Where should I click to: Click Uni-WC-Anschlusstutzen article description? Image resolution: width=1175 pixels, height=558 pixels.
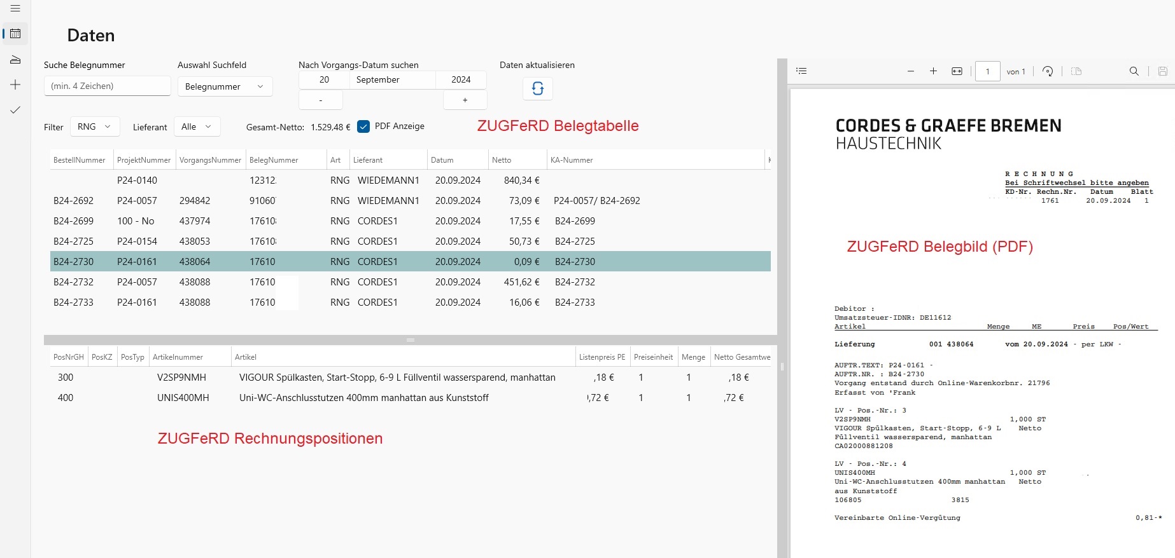364,398
